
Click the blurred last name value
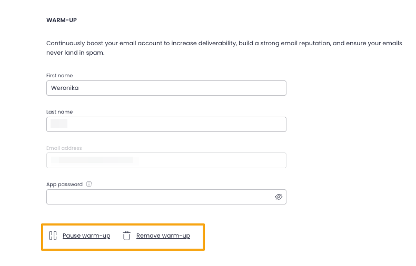pos(59,124)
